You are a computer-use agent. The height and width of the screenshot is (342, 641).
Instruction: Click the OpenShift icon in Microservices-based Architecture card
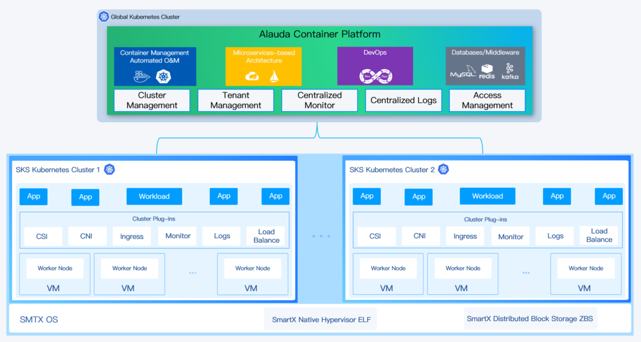pyautogui.click(x=252, y=76)
